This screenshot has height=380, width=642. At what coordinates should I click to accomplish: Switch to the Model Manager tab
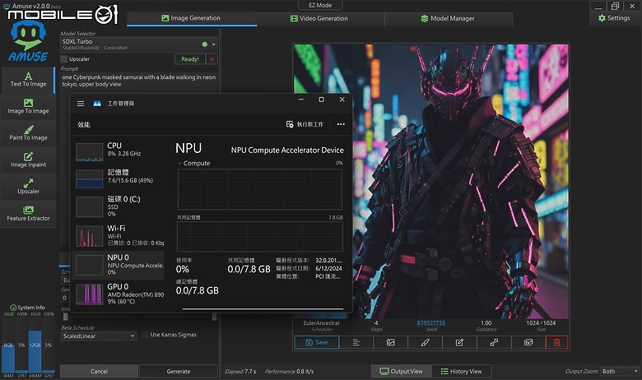point(448,18)
